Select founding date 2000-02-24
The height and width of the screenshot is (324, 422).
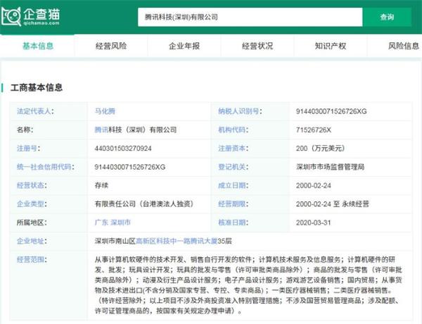[313, 185]
